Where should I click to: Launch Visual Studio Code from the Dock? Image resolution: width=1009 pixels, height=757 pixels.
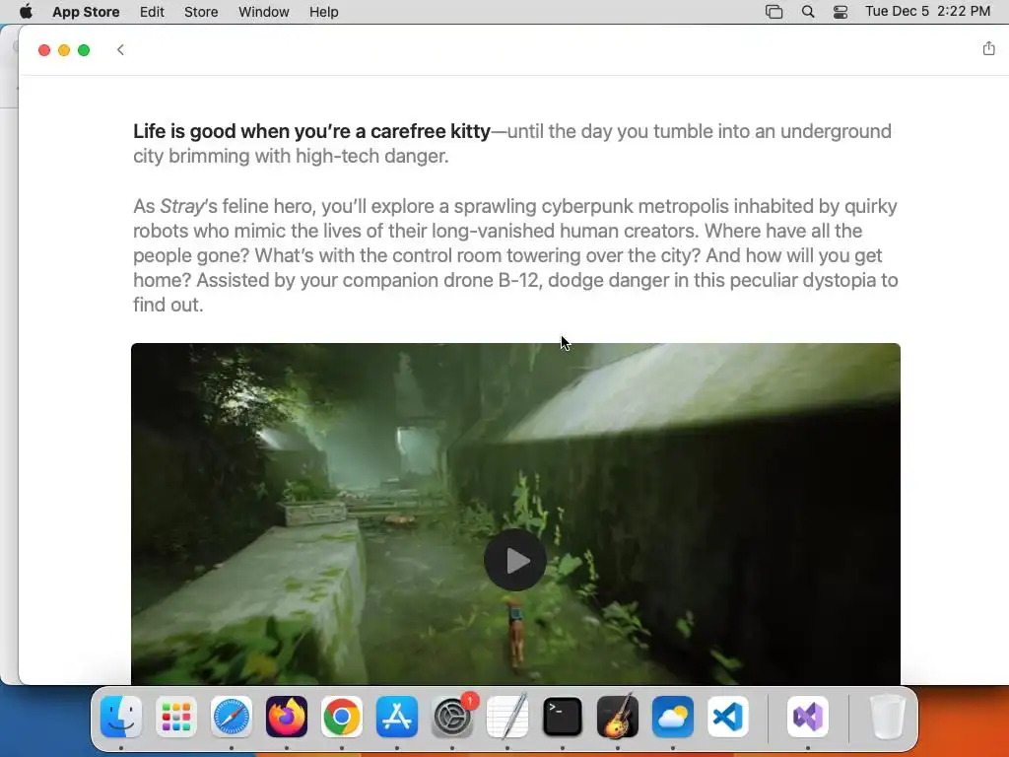(x=728, y=717)
